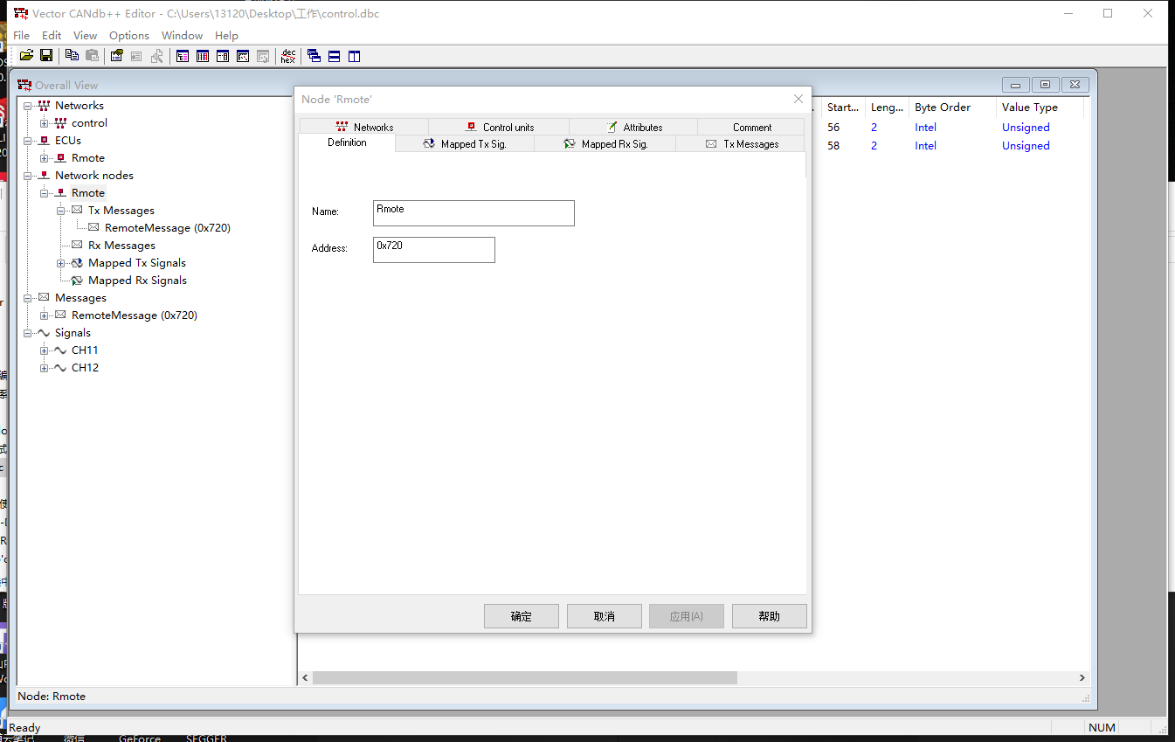Viewport: 1175px width, 742px height.
Task: Open the Window menu
Action: point(182,35)
